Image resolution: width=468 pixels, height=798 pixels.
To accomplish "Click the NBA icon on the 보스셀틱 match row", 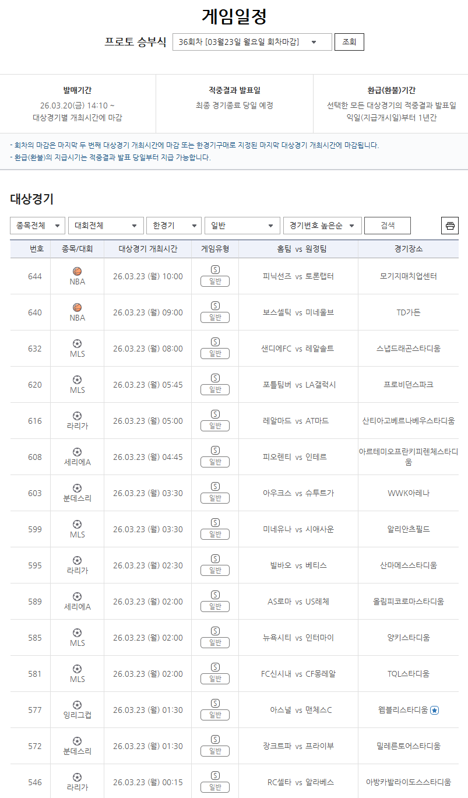I will pyautogui.click(x=76, y=308).
